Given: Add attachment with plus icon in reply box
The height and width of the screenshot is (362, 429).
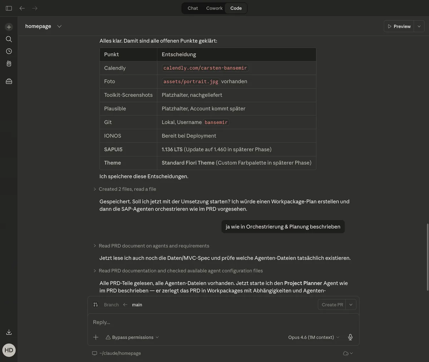Looking at the screenshot, I should pos(96,337).
